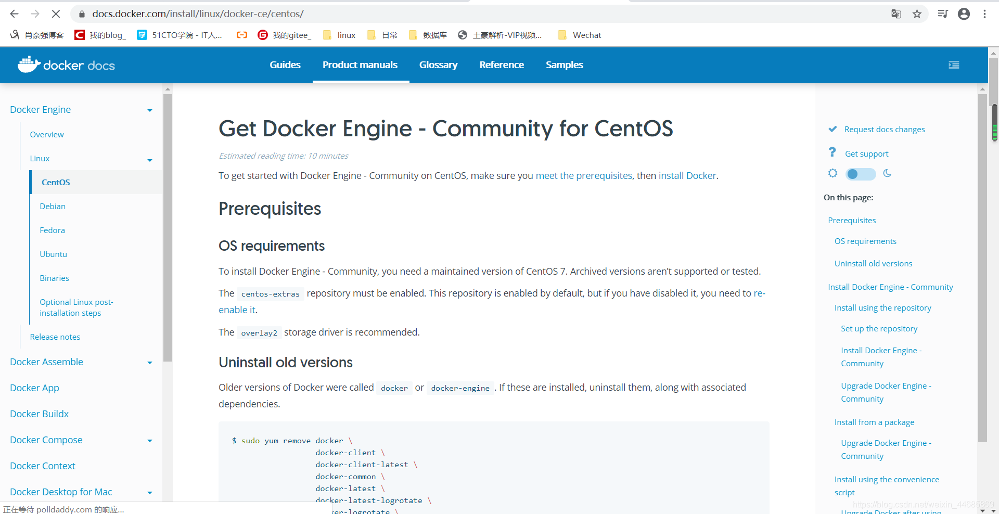The image size is (999, 514).
Task: Open Fedora in the sidebar
Action: (x=52, y=230)
